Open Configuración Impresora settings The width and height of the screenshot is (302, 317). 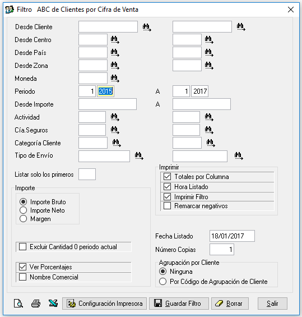point(104,304)
